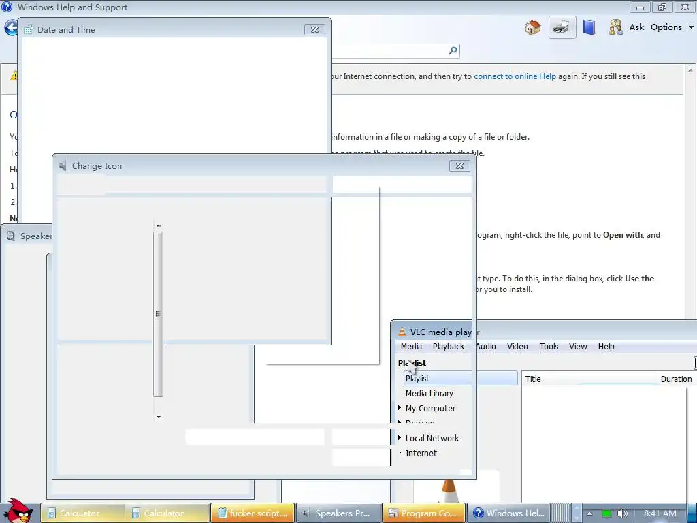Image resolution: width=697 pixels, height=523 pixels.
Task: Open the volume speaker icon in tray
Action: pyautogui.click(x=622, y=513)
